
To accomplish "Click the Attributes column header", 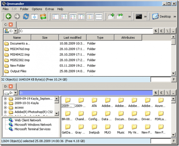I will [128, 37].
